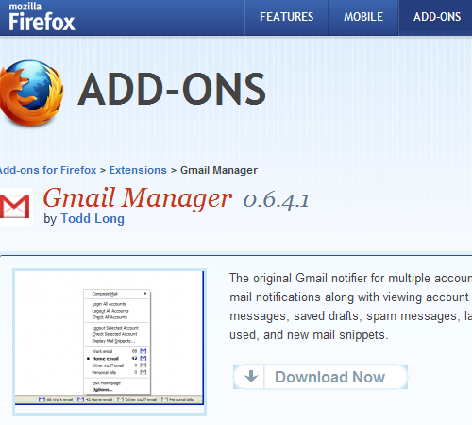Click the large Firefox globe logo
Viewport: 472px width, 425px height.
(x=31, y=93)
